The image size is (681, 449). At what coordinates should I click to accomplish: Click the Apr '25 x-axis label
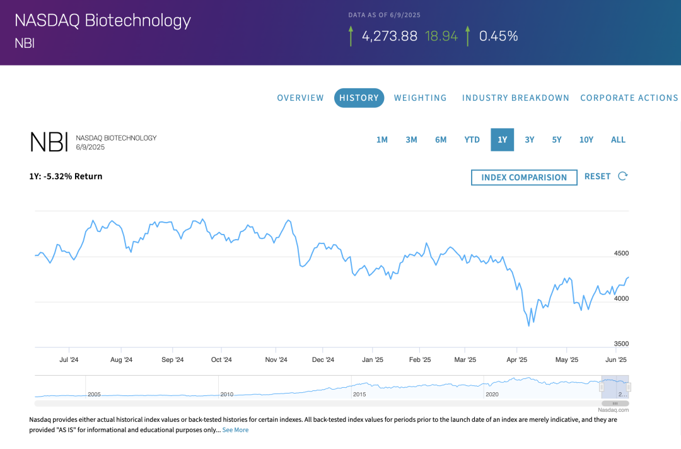coord(517,359)
